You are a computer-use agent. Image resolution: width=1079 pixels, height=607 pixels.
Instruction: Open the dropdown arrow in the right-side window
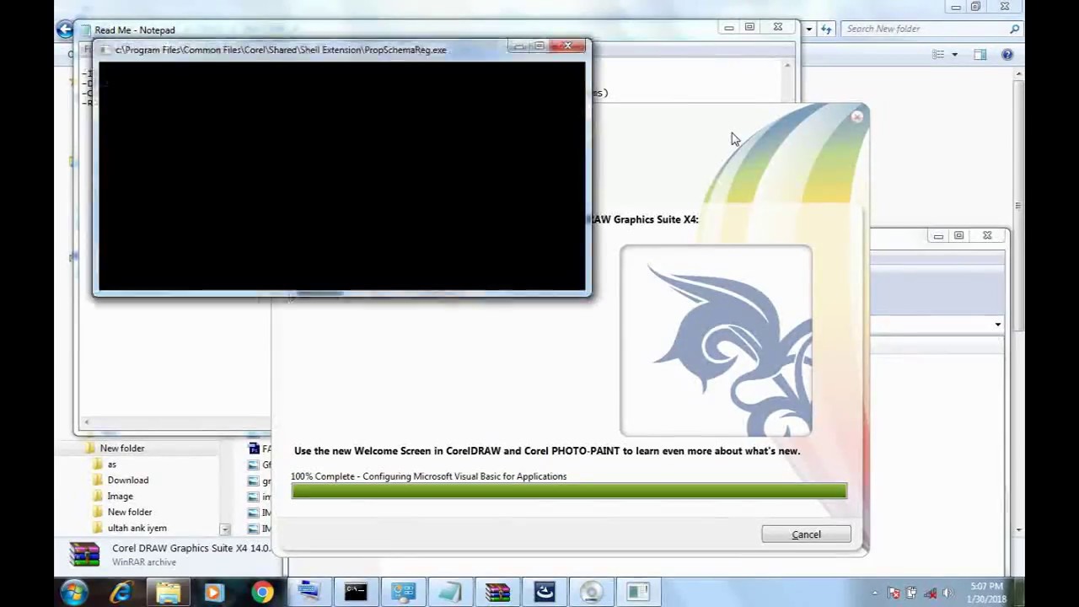tap(998, 325)
